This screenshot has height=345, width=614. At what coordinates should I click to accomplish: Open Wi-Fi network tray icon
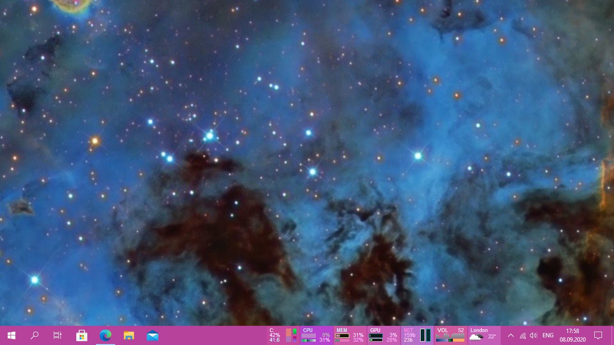[522, 335]
